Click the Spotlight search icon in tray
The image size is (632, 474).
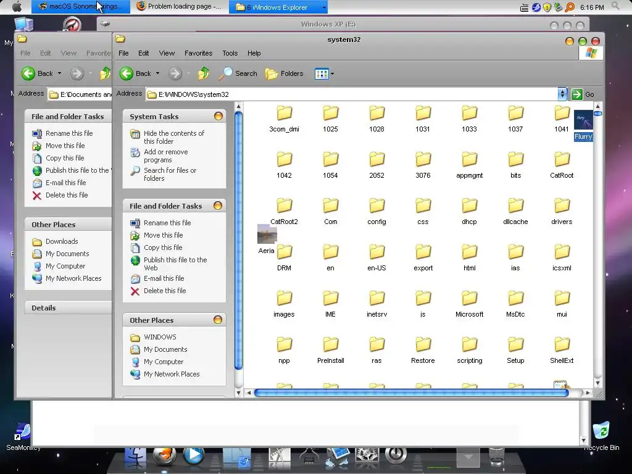point(615,5)
